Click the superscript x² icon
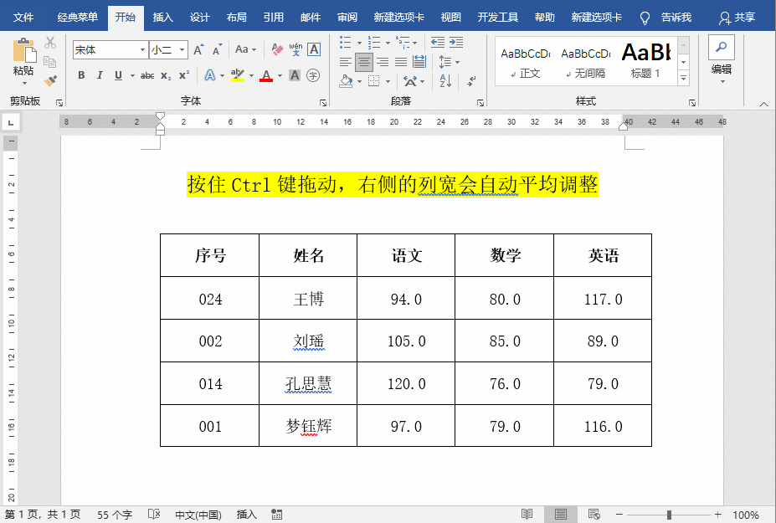Image resolution: width=776 pixels, height=523 pixels. click(x=184, y=74)
